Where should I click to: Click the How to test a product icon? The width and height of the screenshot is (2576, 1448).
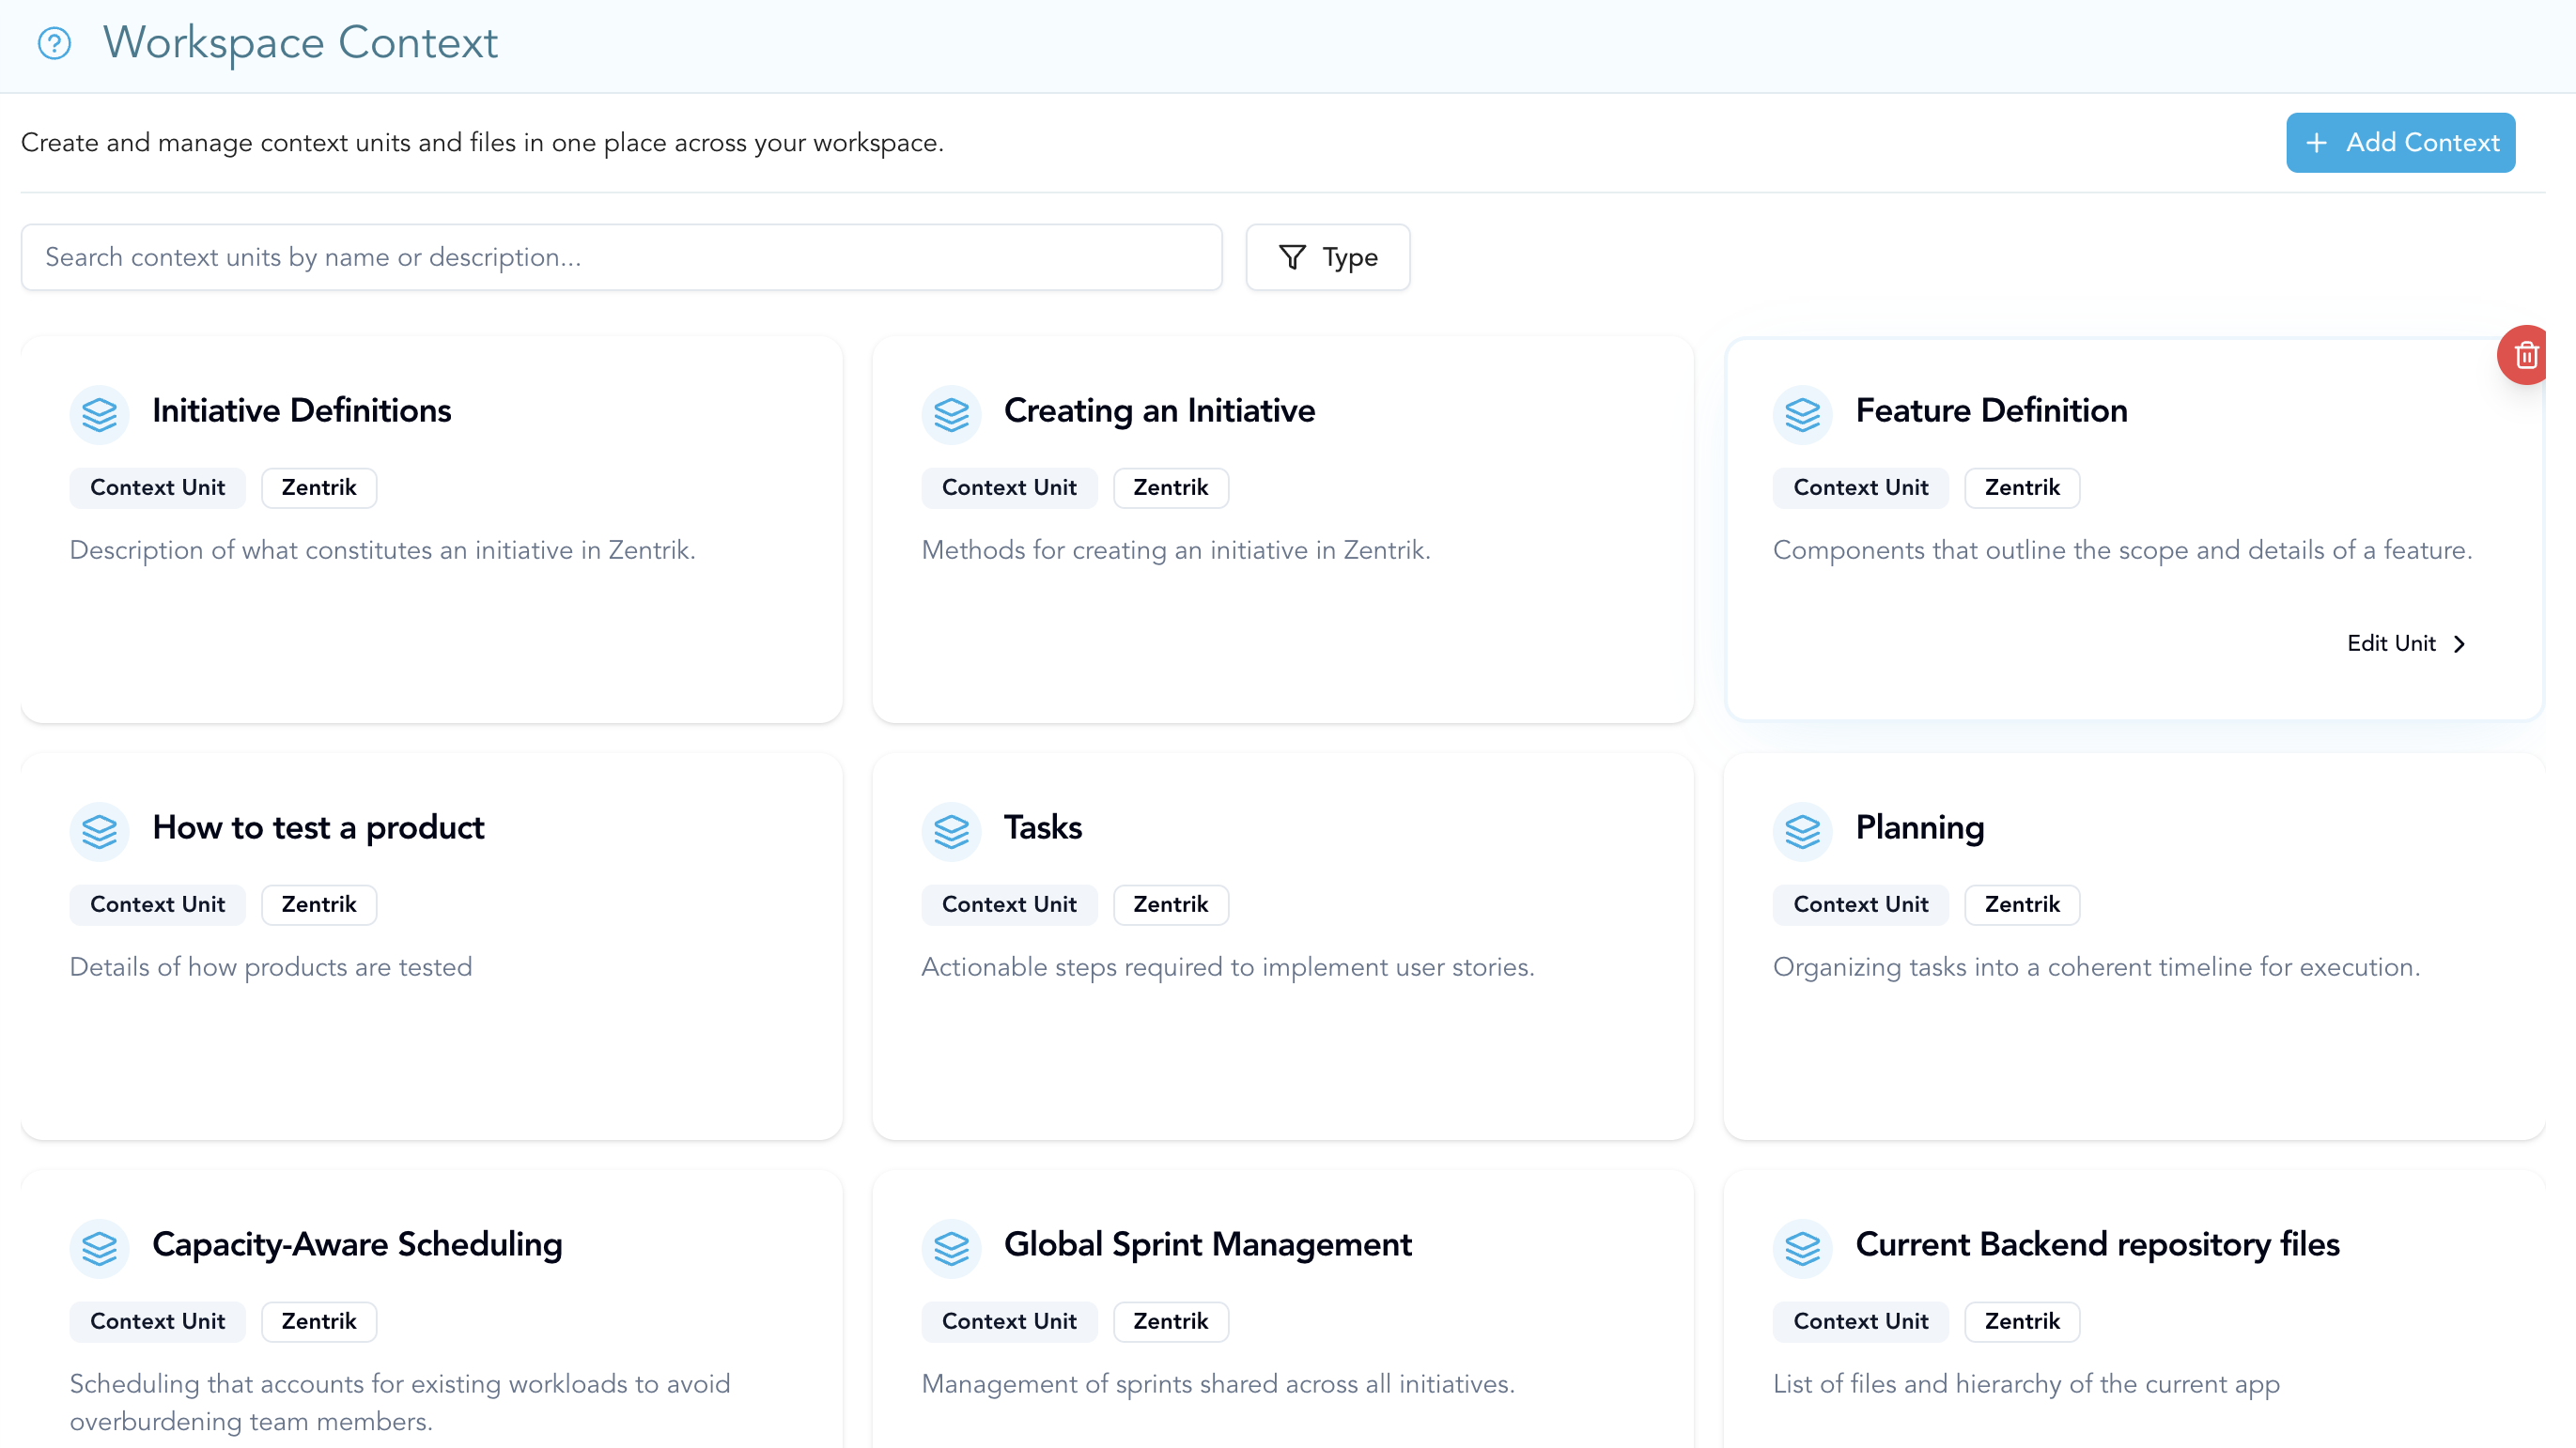[x=100, y=829]
